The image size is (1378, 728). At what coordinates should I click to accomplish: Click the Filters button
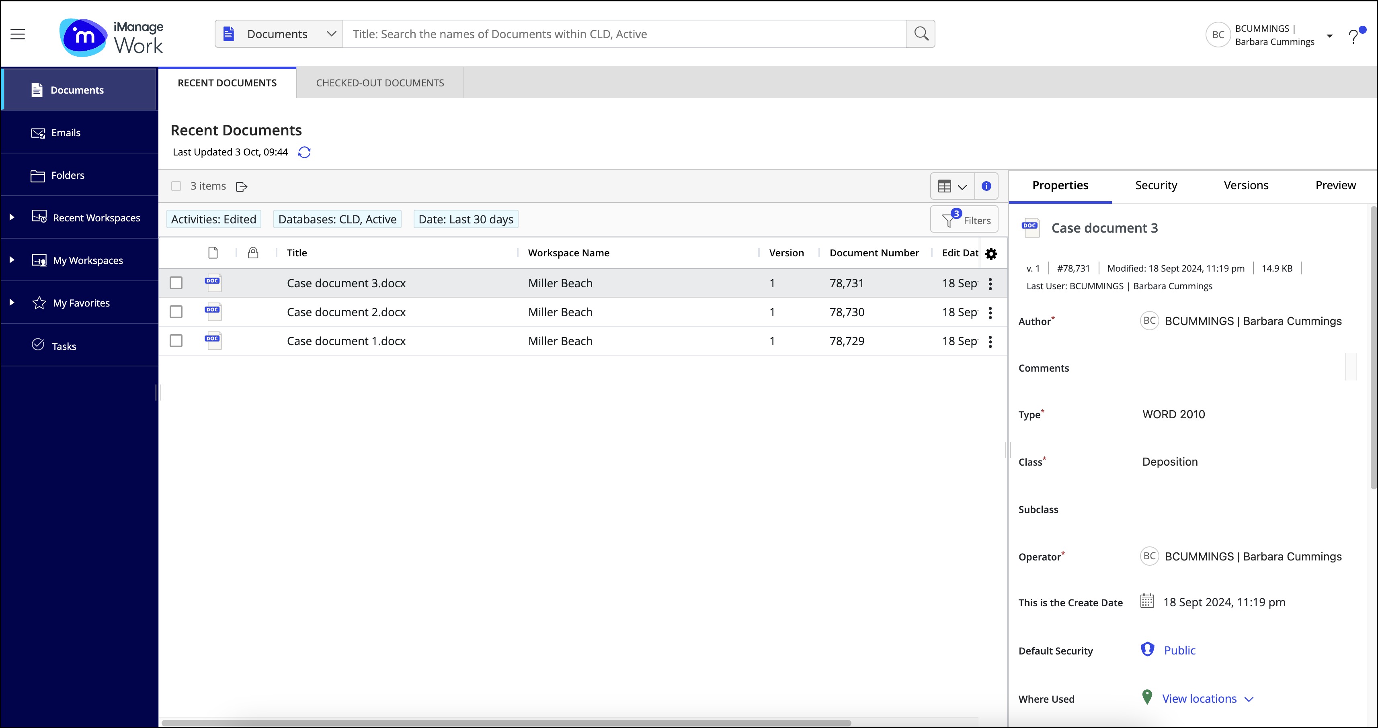(x=964, y=220)
